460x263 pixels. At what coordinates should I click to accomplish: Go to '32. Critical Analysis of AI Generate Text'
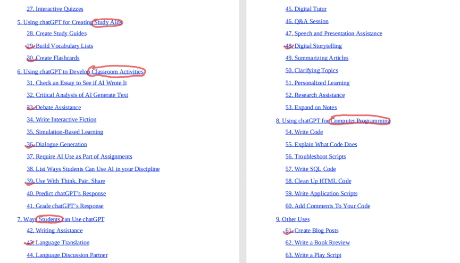pos(78,95)
